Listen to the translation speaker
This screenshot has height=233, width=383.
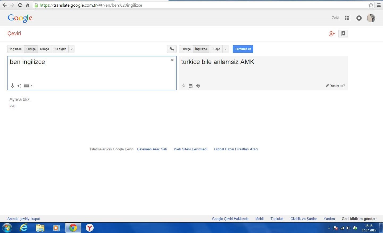[x=198, y=86]
